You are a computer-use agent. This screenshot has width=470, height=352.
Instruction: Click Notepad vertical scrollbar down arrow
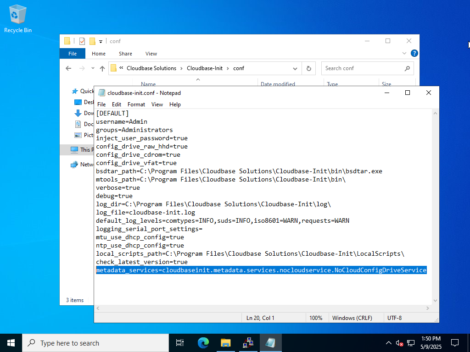(x=435, y=301)
